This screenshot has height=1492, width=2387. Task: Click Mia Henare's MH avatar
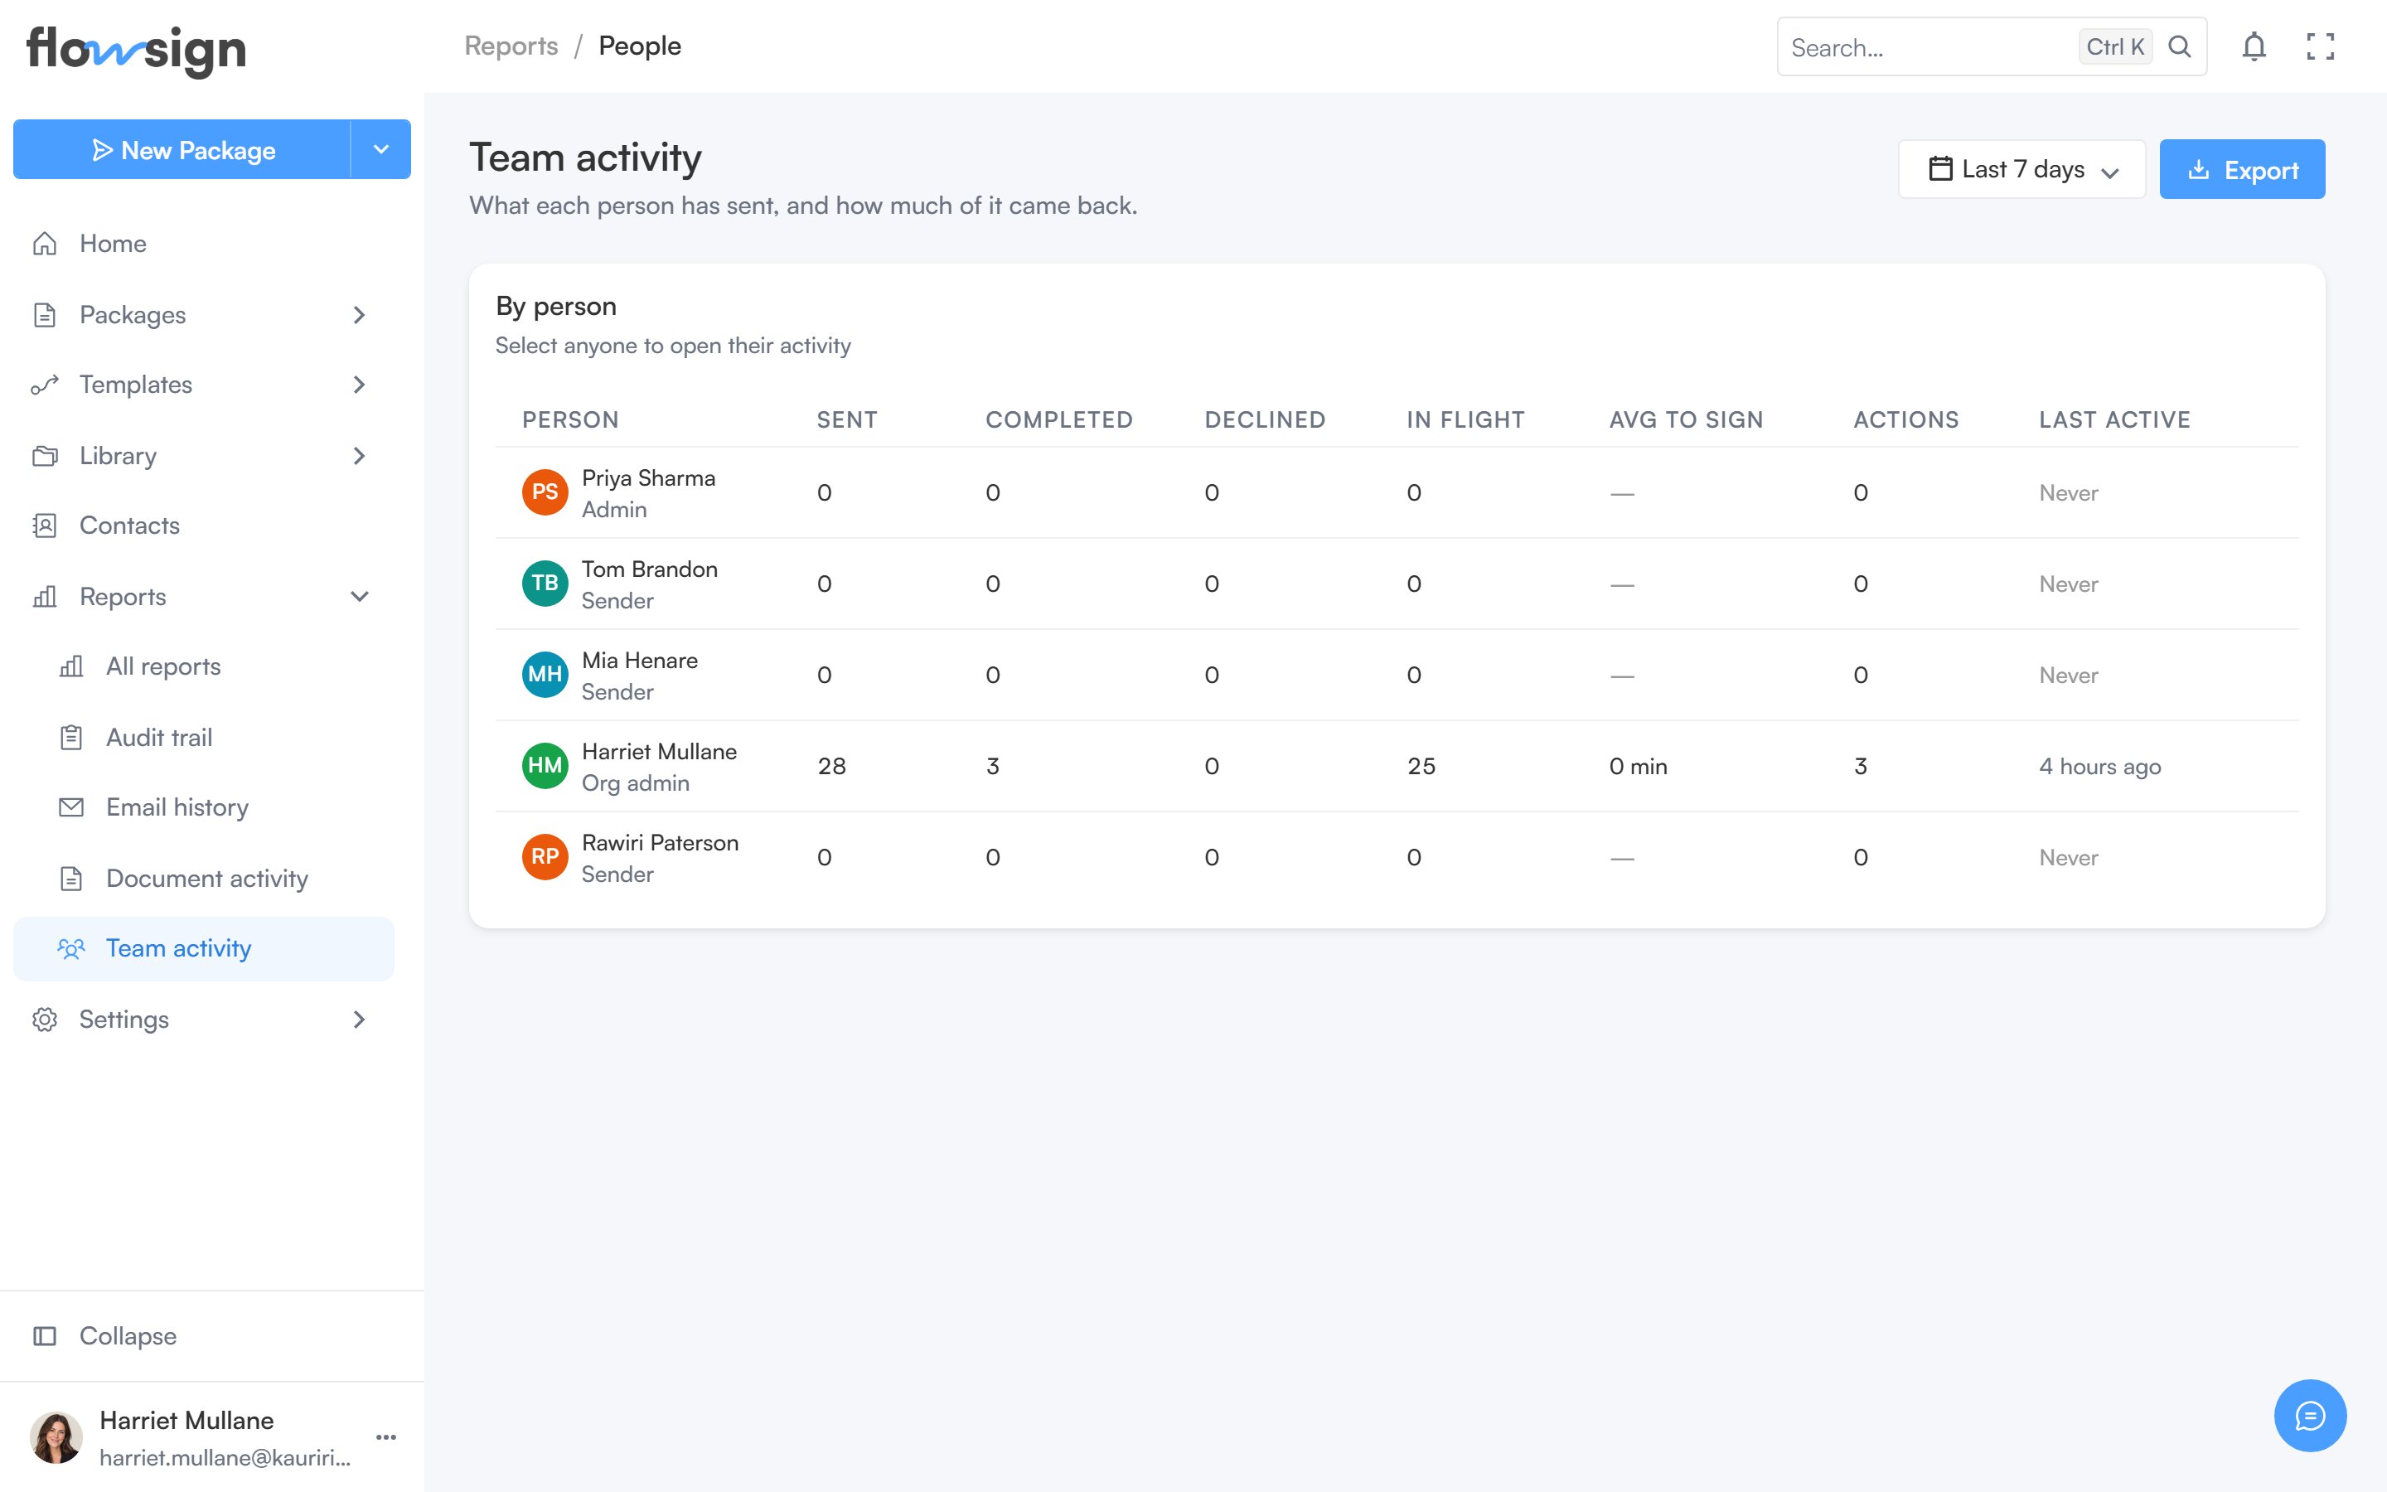(x=545, y=675)
